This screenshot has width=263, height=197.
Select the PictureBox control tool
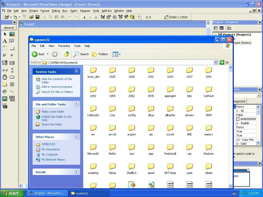(12, 34)
